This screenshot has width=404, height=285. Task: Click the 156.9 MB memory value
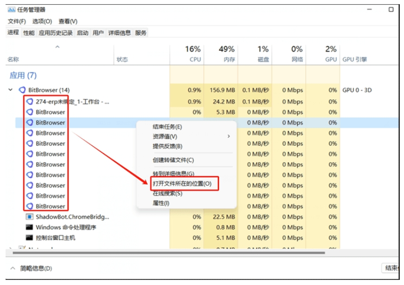coord(222,90)
